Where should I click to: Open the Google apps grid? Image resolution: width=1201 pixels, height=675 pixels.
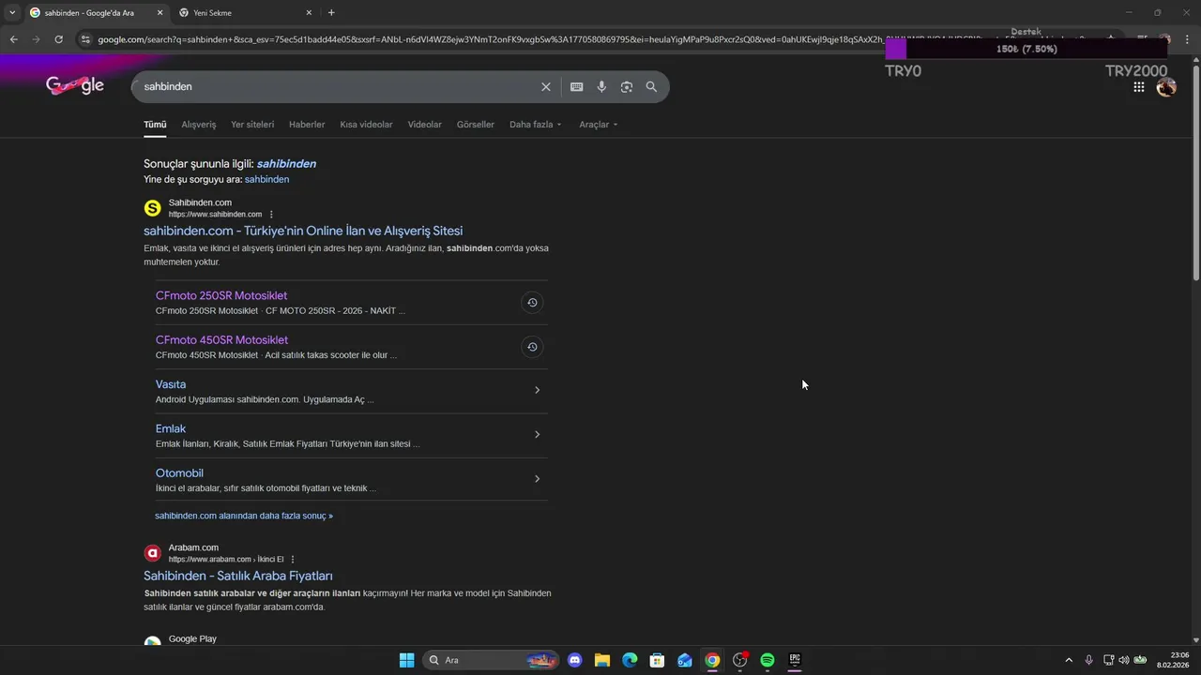pyautogui.click(x=1139, y=87)
